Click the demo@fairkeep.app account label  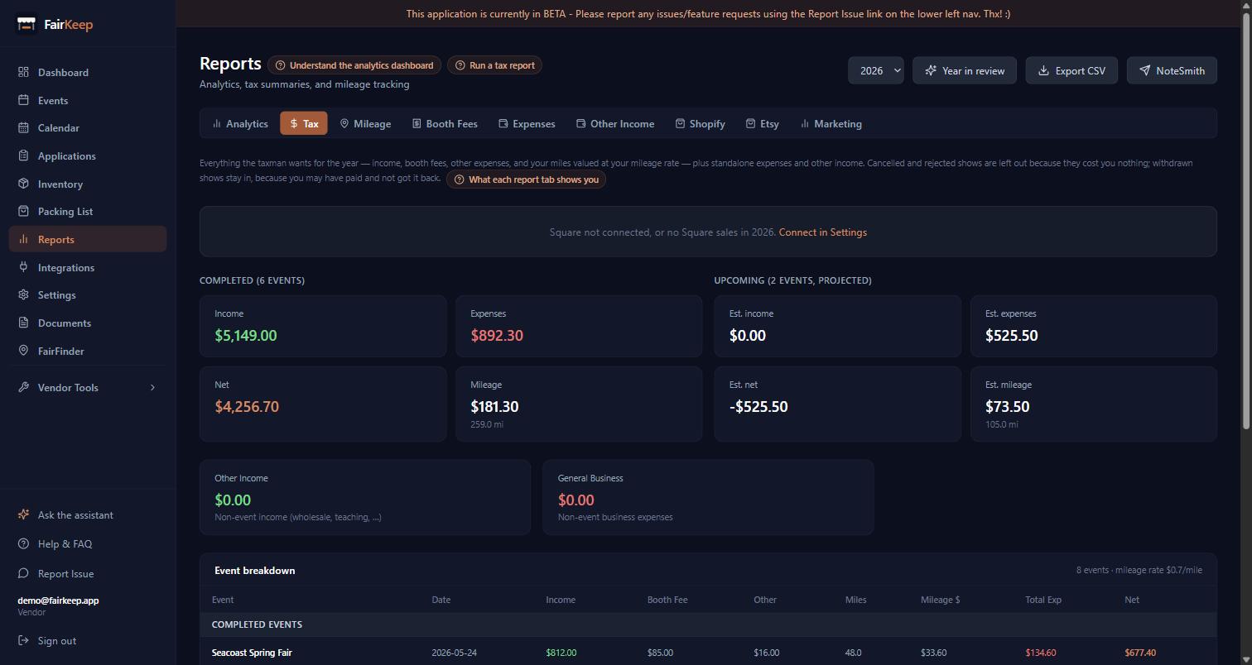click(58, 600)
